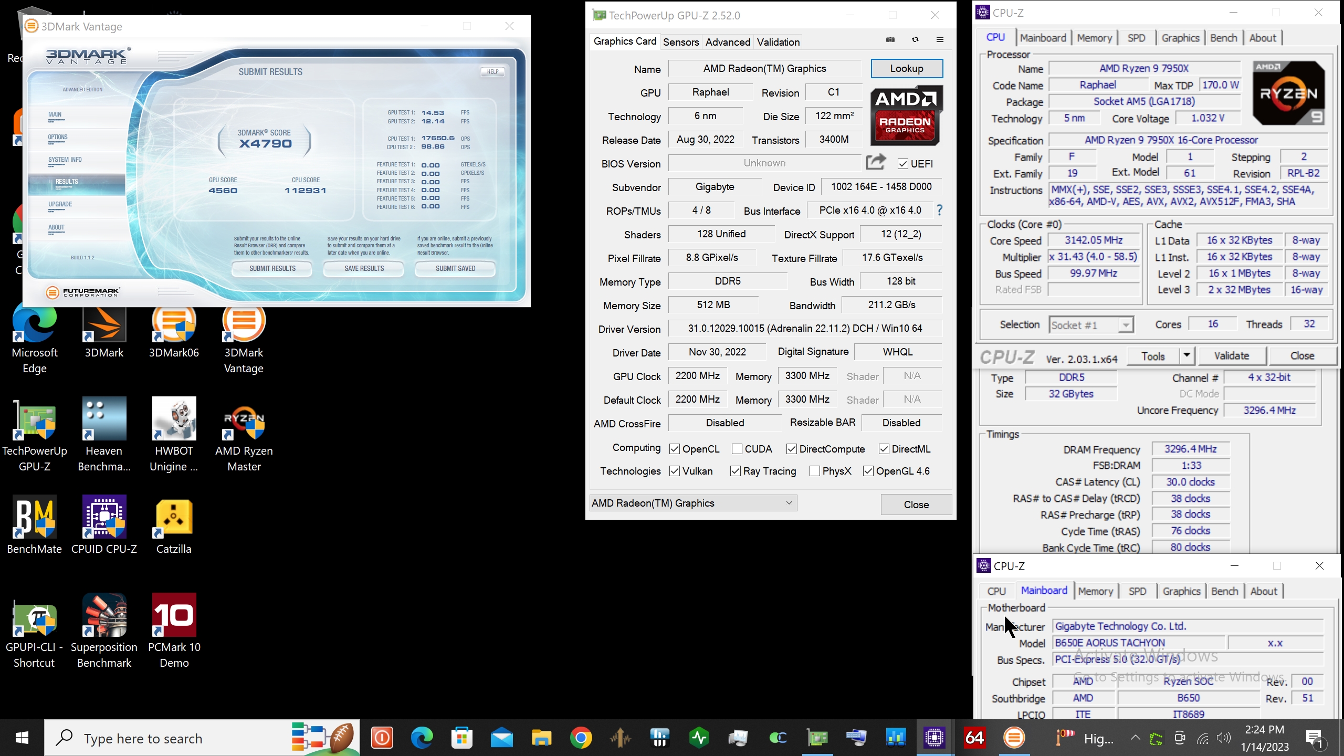Switch to the GPU-Z Validation tab
Image resolution: width=1344 pixels, height=756 pixels.
click(x=778, y=42)
